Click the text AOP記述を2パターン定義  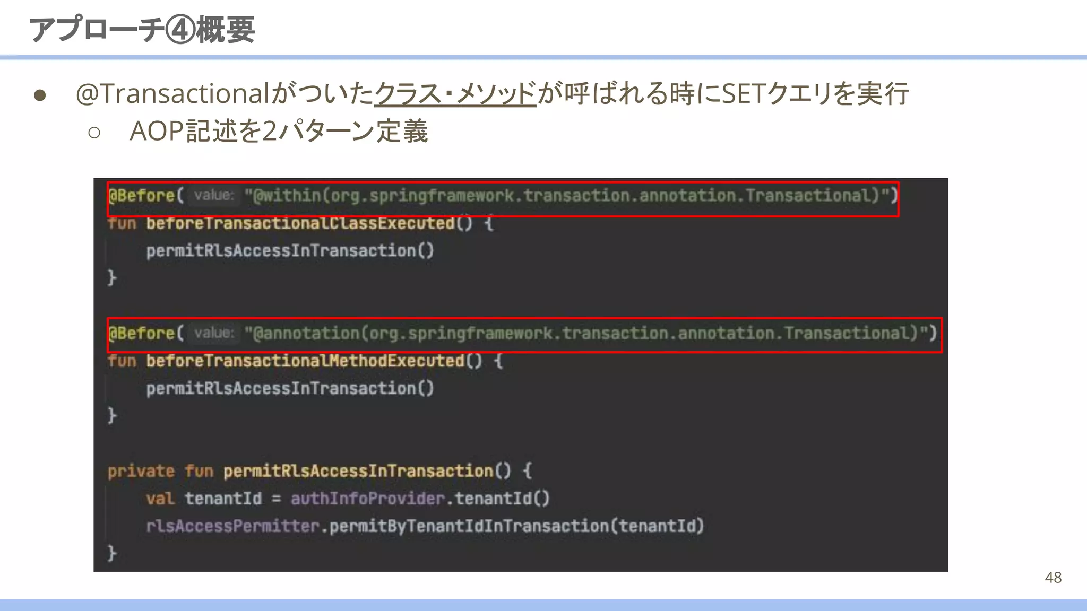tap(278, 132)
